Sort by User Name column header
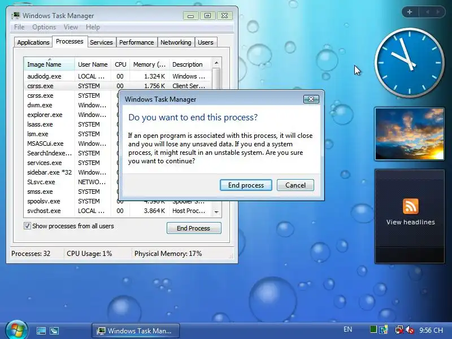Image resolution: width=452 pixels, height=339 pixels. click(93, 64)
